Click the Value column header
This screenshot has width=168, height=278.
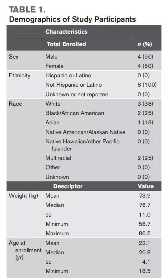146,186
